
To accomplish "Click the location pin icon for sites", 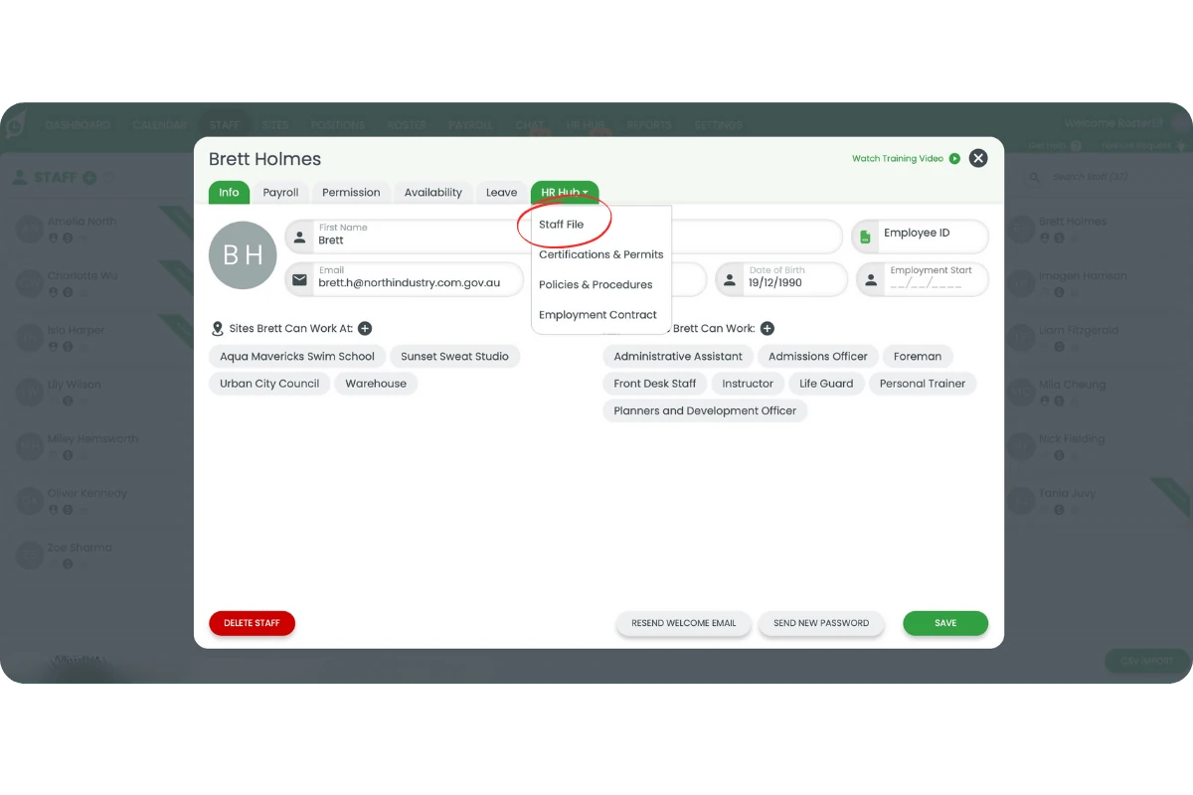I will click(x=218, y=329).
